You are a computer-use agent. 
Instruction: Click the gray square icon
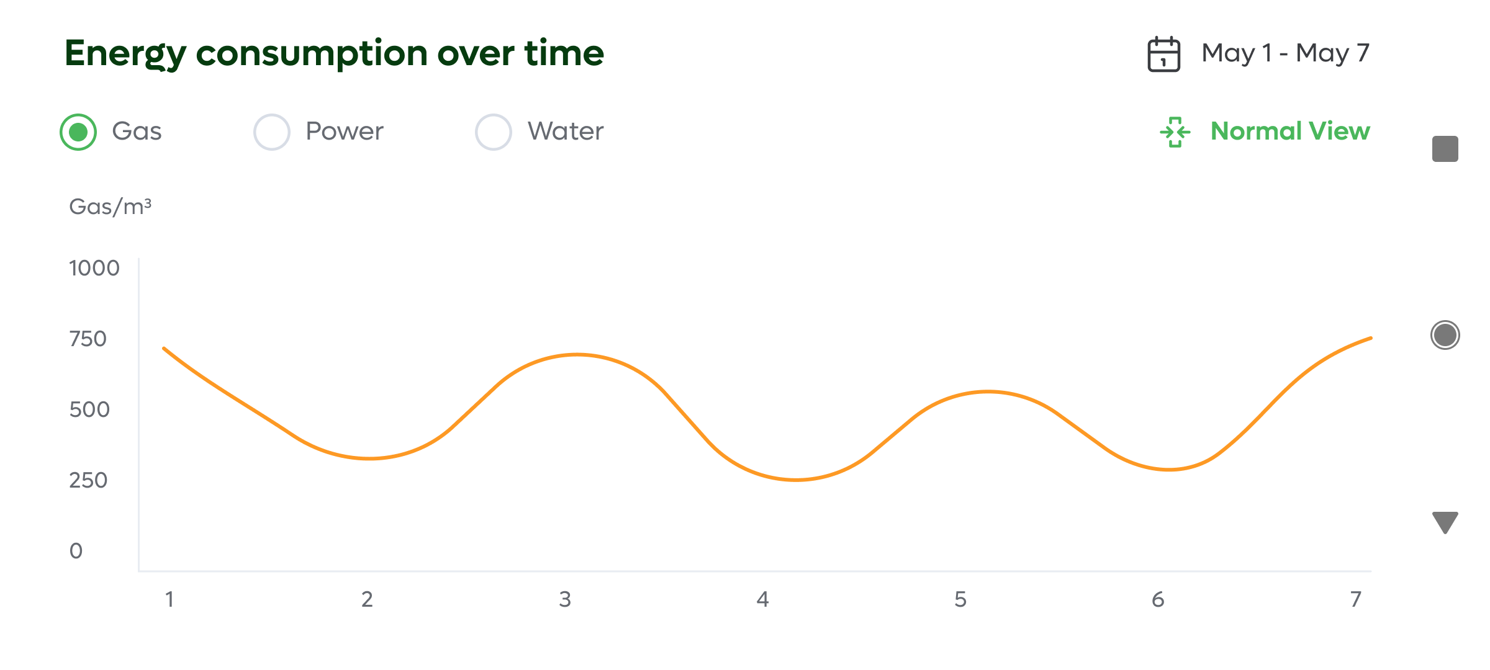[x=1445, y=149]
